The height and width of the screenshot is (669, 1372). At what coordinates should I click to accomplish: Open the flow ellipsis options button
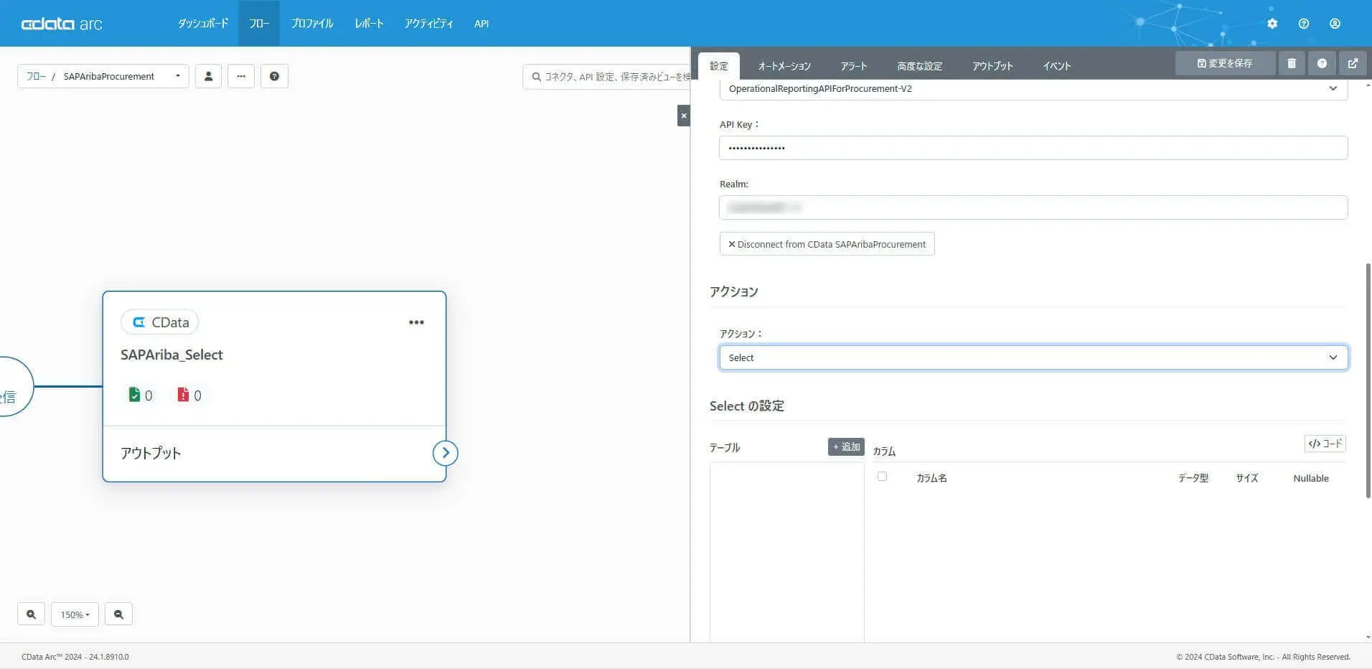tap(241, 76)
